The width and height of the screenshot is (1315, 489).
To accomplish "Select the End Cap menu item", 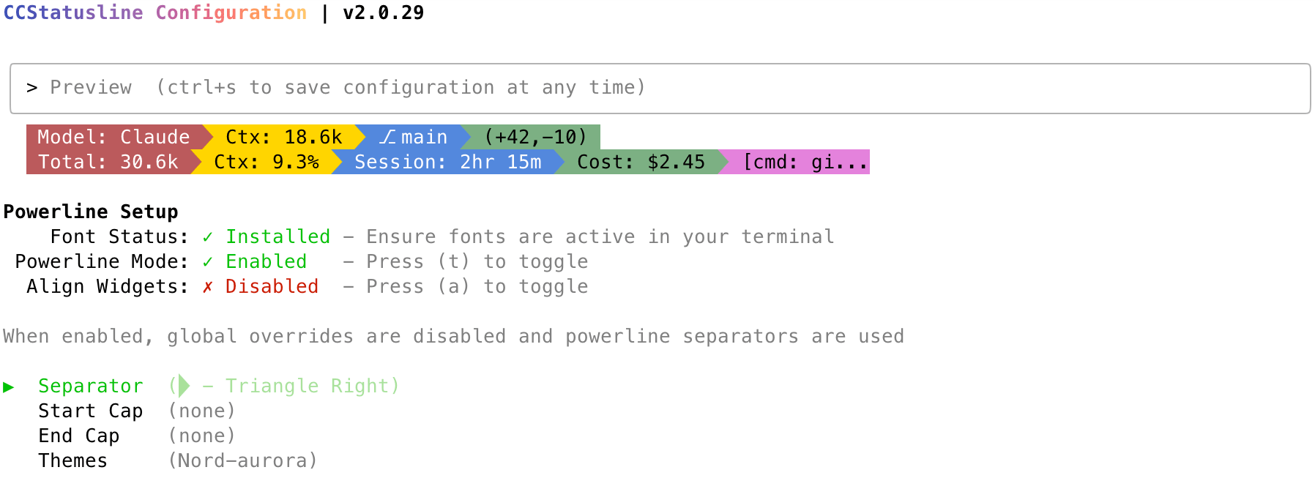I will click(79, 436).
